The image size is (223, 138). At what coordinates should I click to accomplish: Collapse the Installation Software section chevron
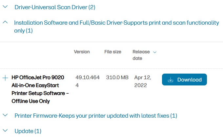5,23
